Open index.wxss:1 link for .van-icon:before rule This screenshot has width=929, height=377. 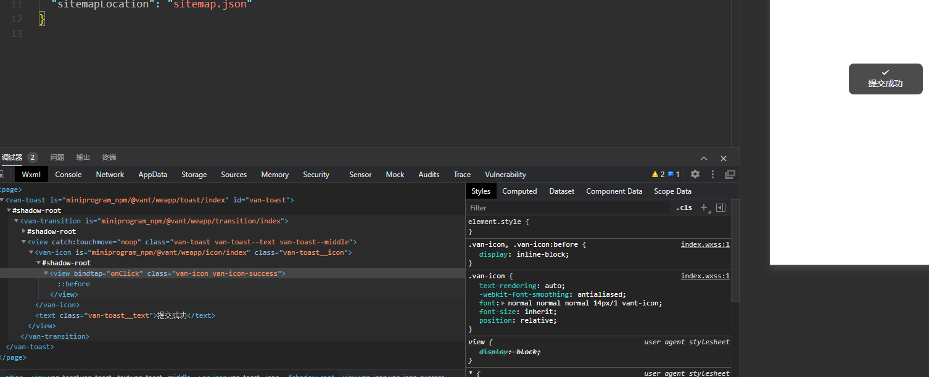coord(705,245)
